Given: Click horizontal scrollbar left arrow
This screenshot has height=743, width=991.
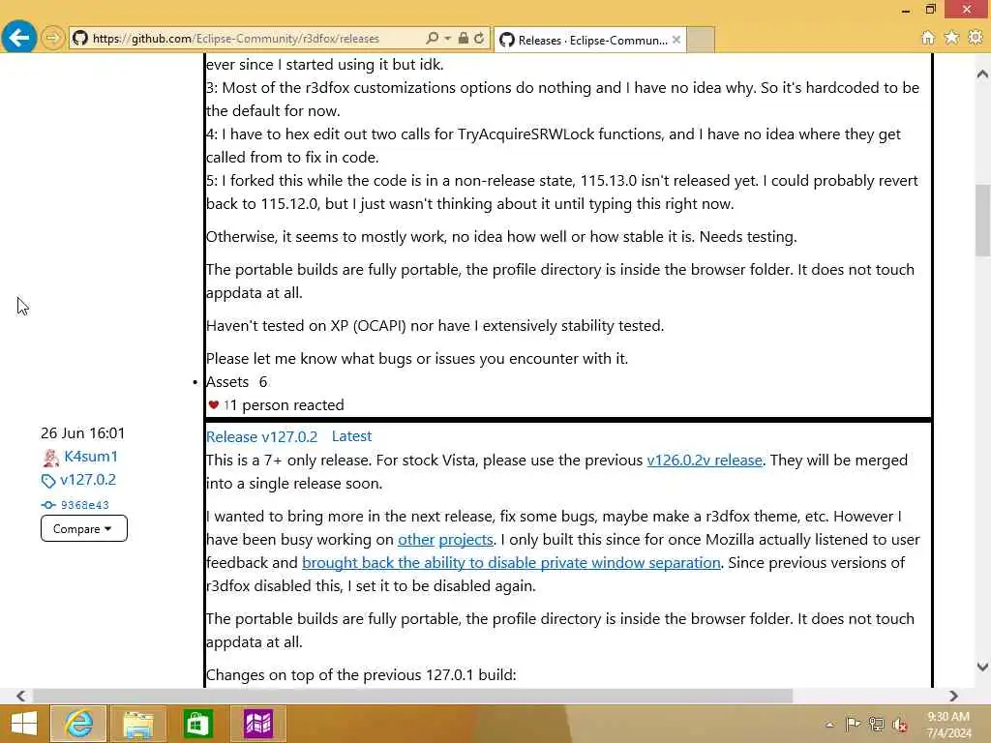Looking at the screenshot, I should point(21,696).
